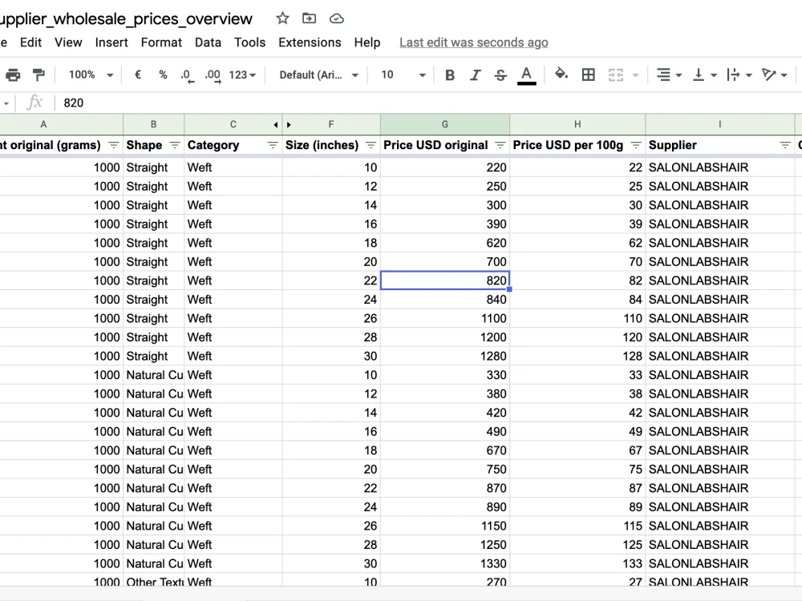Click left arrow to expand hidden columns
This screenshot has height=601, width=802.
coord(276,125)
